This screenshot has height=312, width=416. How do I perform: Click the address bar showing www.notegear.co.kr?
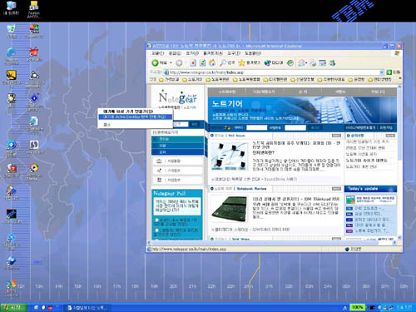(x=274, y=72)
